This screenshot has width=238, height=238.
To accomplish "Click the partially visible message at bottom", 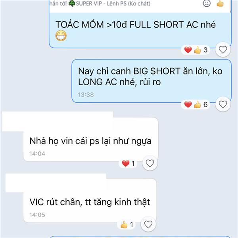I will pyautogui.click(x=140, y=237).
